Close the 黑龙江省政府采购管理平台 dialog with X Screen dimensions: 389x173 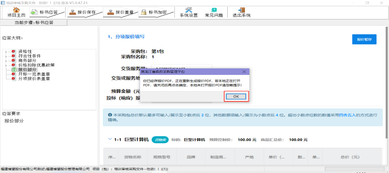coord(244,72)
